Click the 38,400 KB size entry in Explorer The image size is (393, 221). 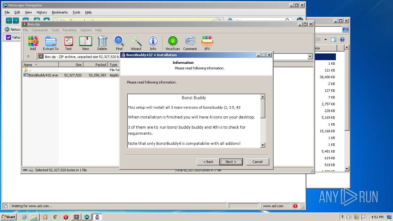327,77
